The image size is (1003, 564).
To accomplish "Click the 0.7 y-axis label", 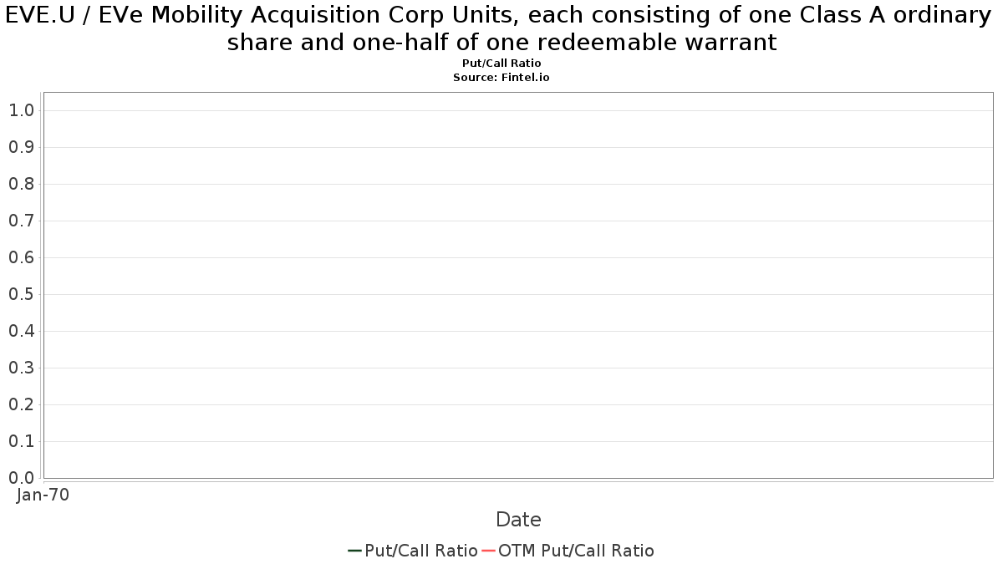I will click(x=21, y=221).
